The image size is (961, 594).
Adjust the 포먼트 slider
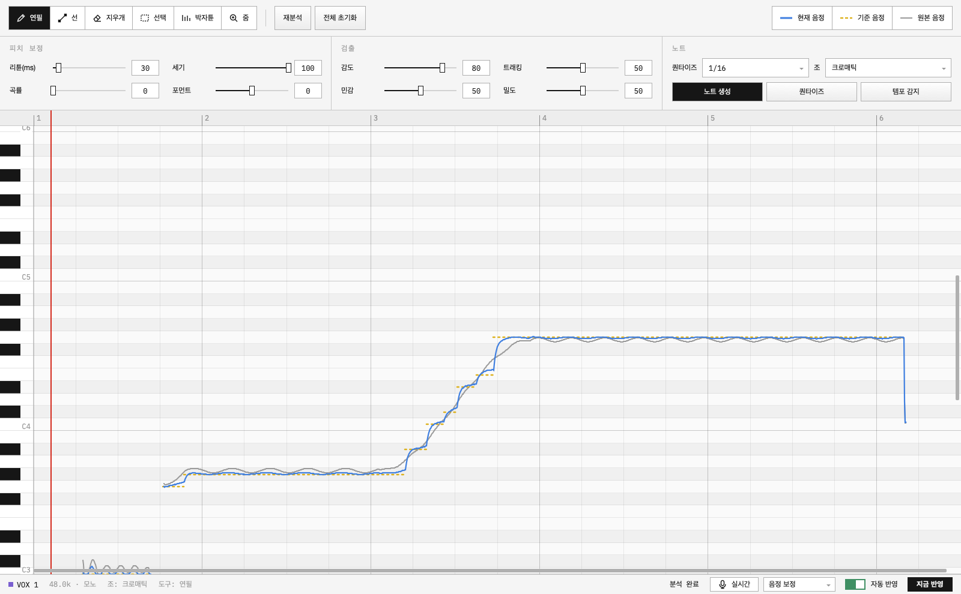252,91
